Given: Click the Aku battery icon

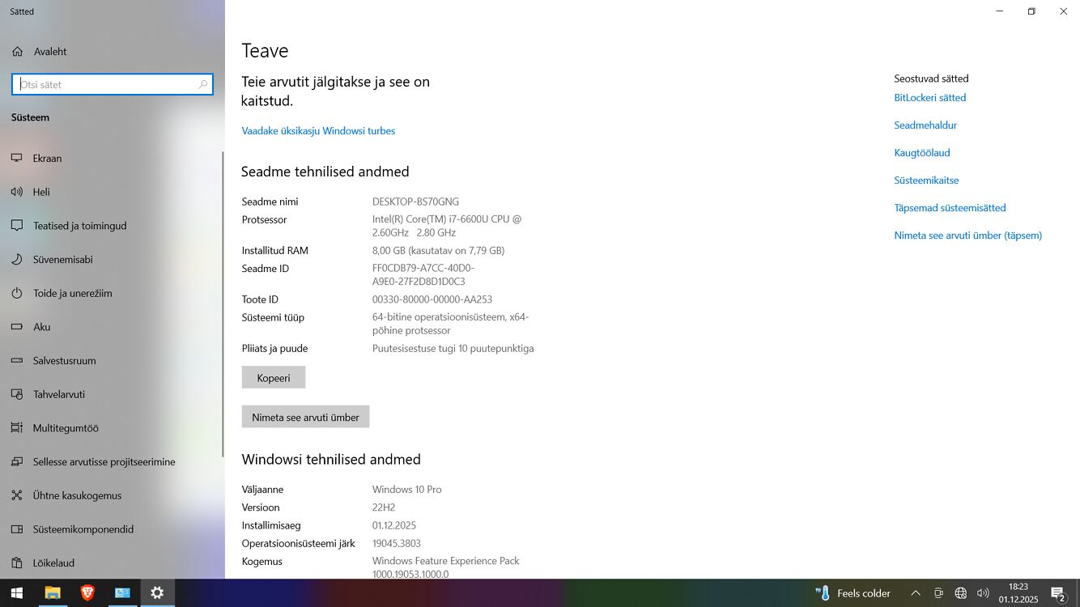Looking at the screenshot, I should pyautogui.click(x=17, y=327).
